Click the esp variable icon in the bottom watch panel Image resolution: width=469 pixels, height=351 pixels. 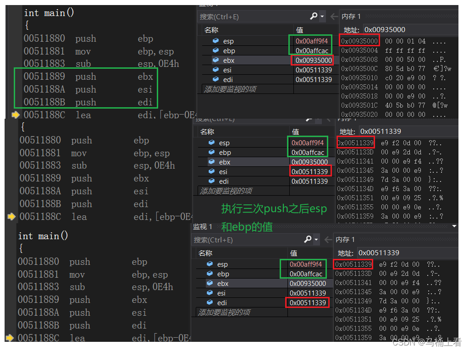[210, 263]
